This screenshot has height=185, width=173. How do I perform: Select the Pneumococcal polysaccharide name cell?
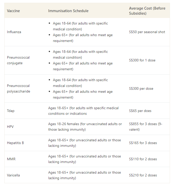coord(18,88)
